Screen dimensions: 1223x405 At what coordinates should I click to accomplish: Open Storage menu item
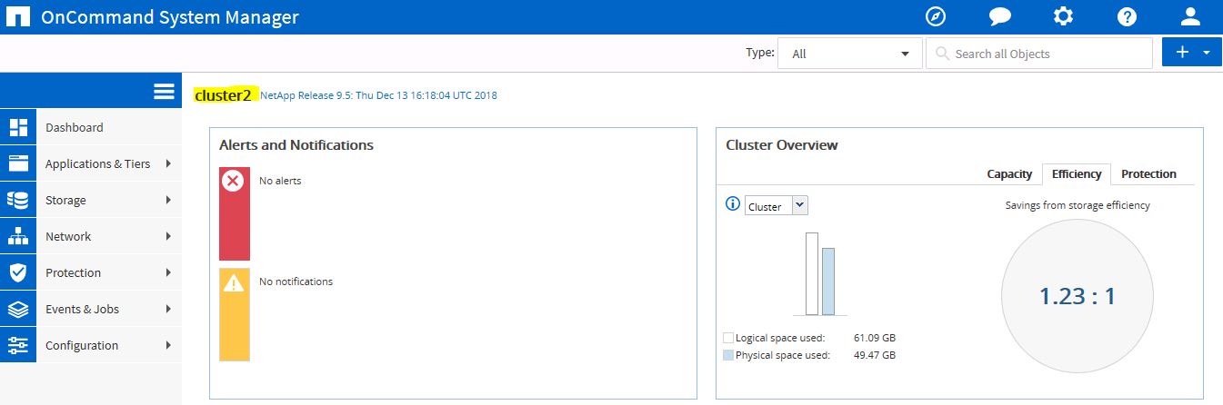(91, 200)
